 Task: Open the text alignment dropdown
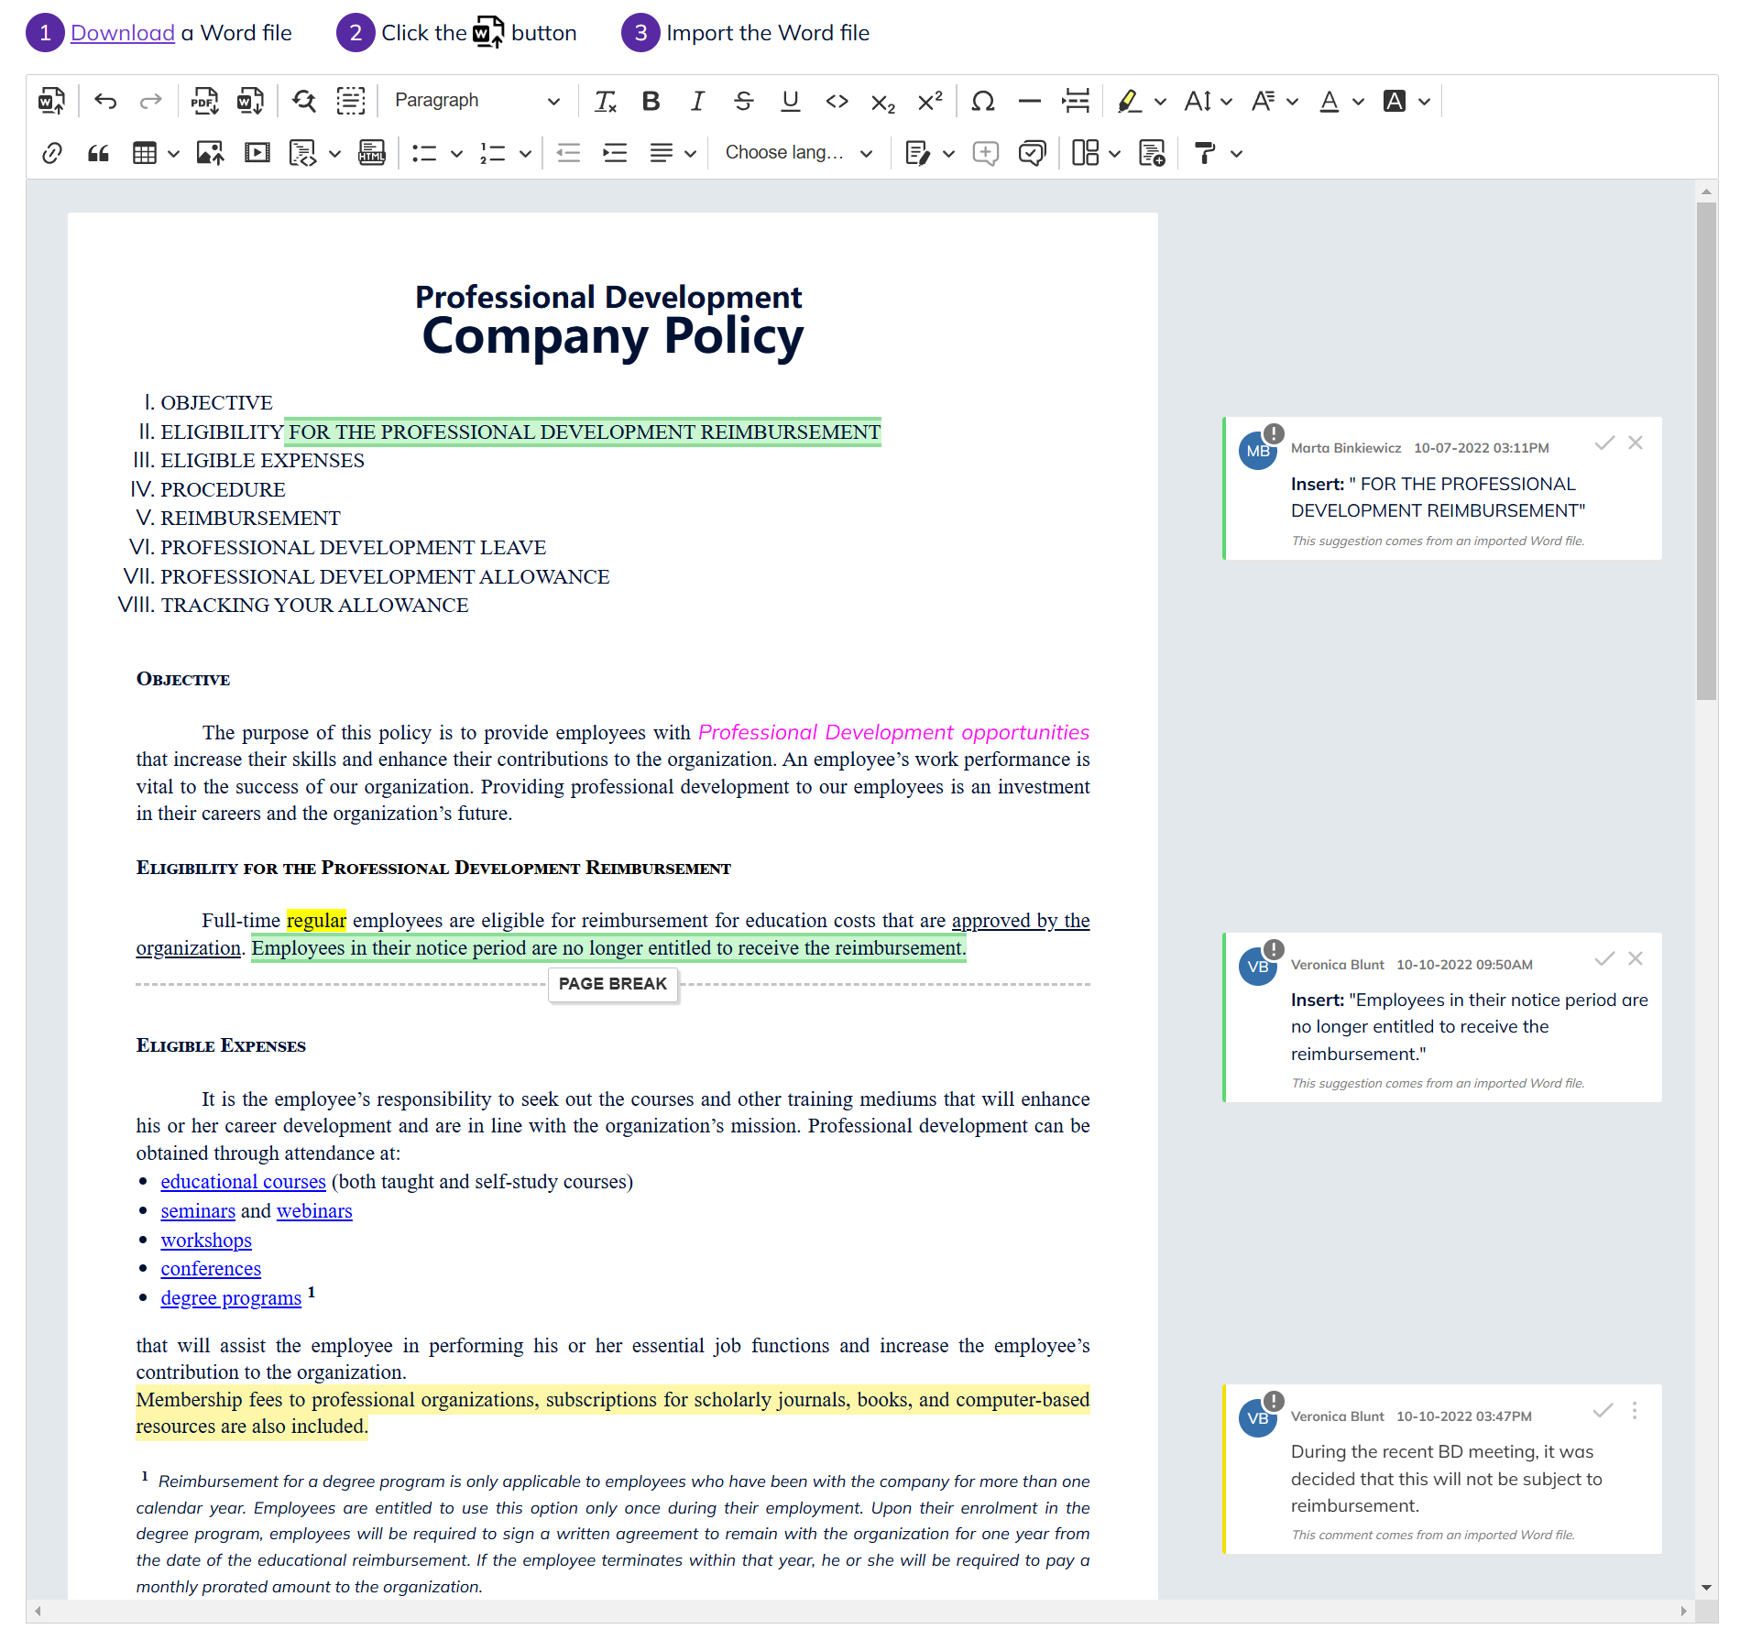(673, 153)
